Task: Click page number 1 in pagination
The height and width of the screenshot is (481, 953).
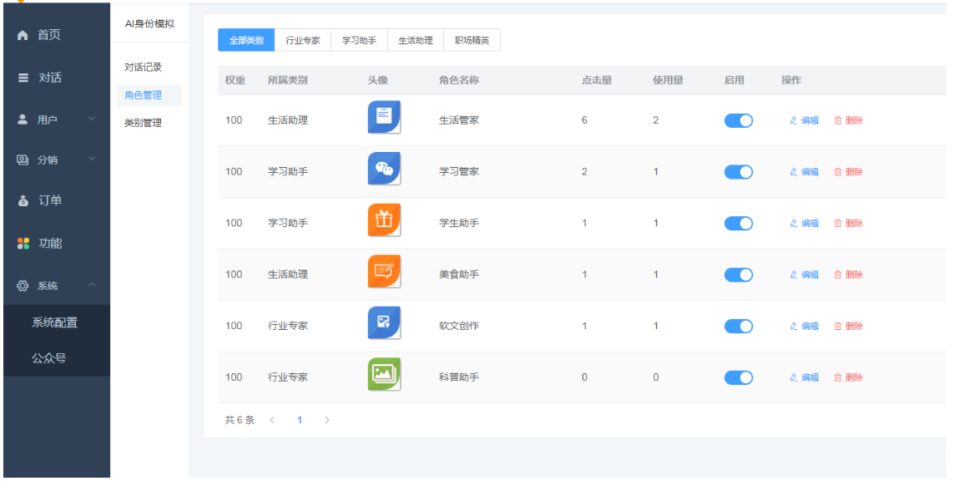Action: point(300,420)
